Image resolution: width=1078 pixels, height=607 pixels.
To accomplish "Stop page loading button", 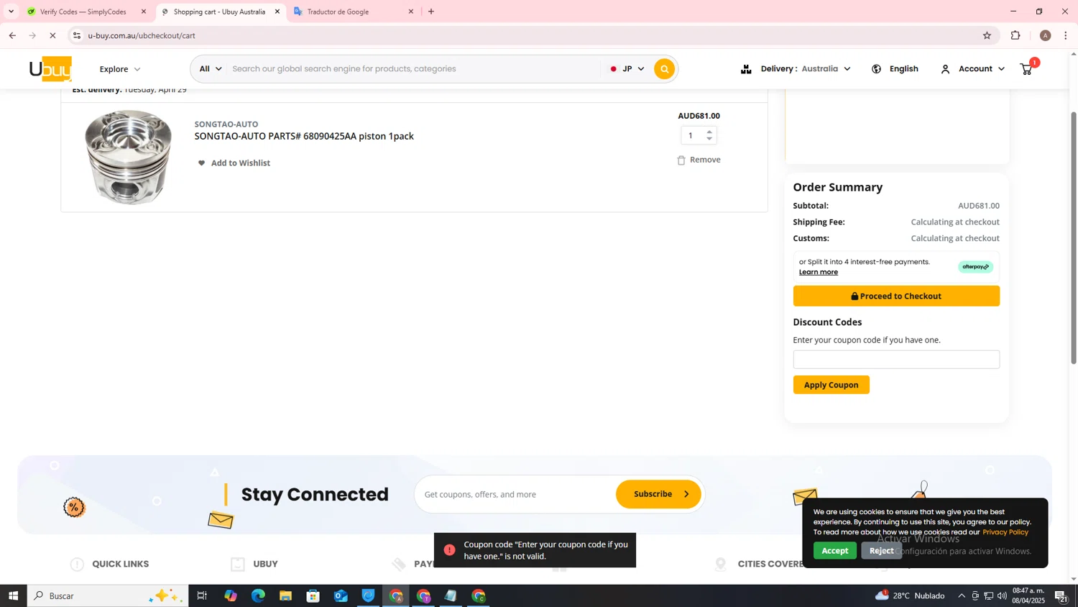I will [53, 35].
